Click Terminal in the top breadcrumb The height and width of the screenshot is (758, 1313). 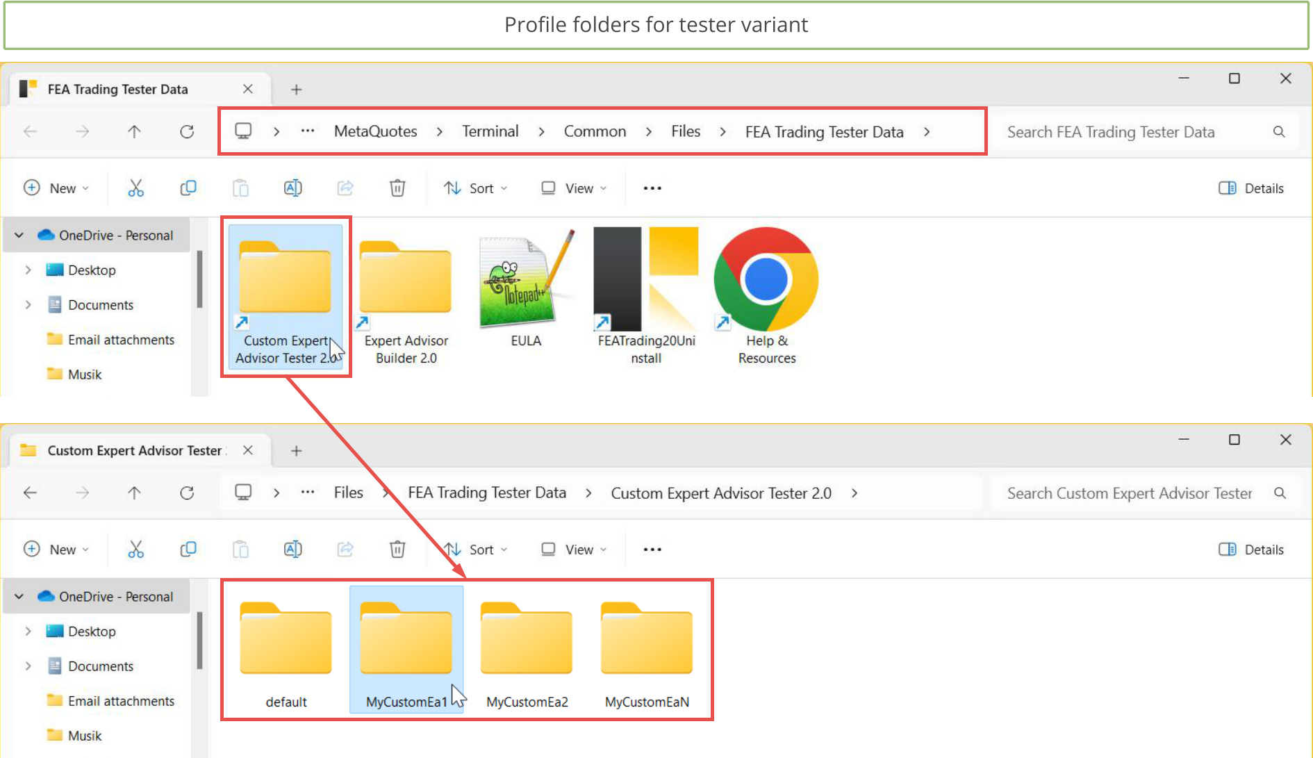[490, 131]
